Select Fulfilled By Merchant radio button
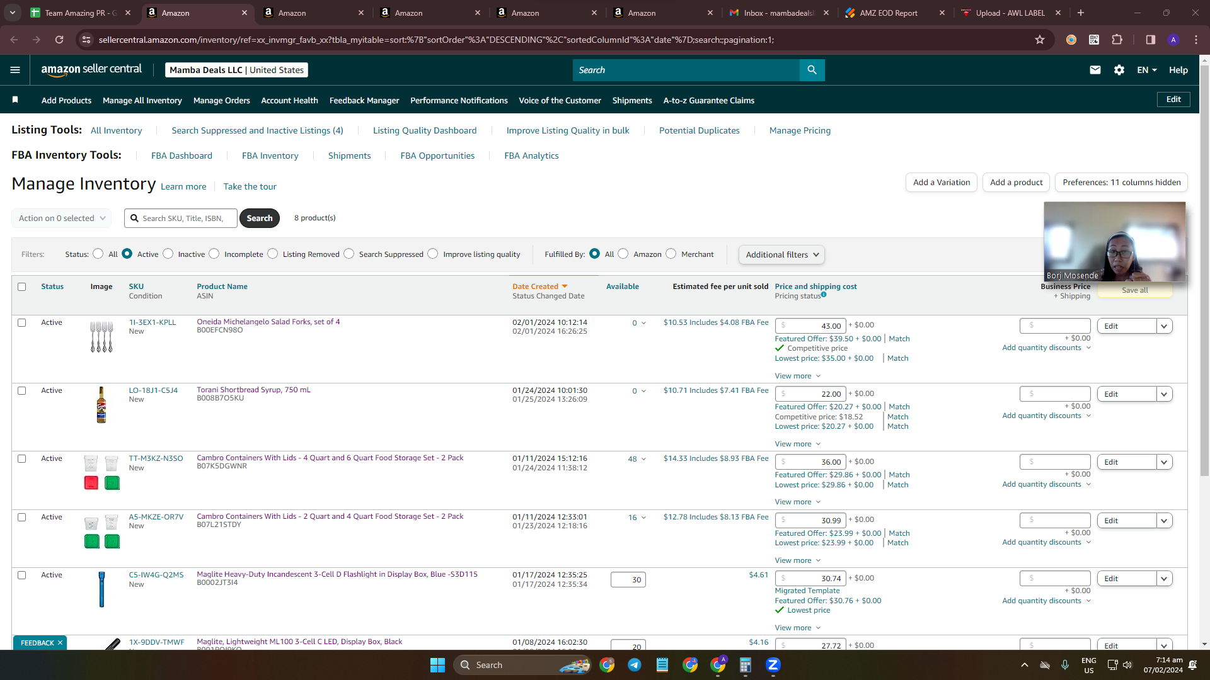1210x680 pixels. (x=671, y=254)
